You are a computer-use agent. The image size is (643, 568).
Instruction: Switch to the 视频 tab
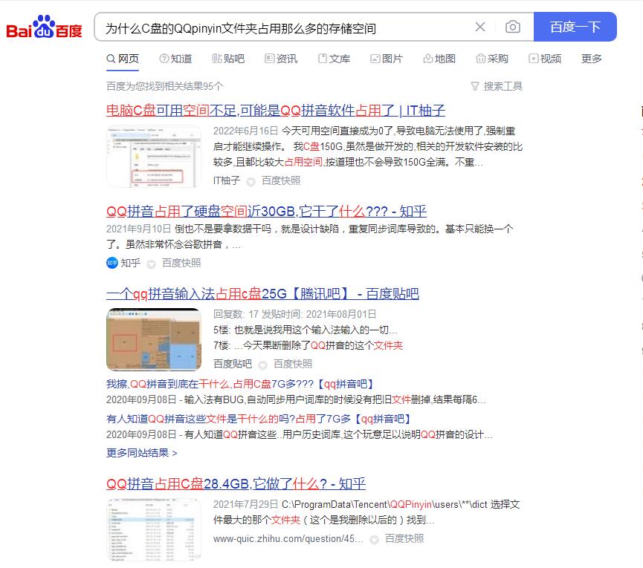(x=550, y=59)
